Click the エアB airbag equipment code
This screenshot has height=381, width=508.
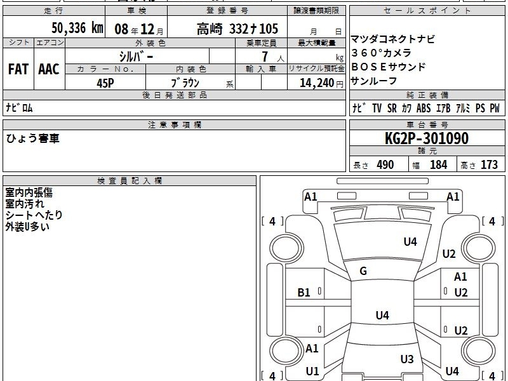443,108
